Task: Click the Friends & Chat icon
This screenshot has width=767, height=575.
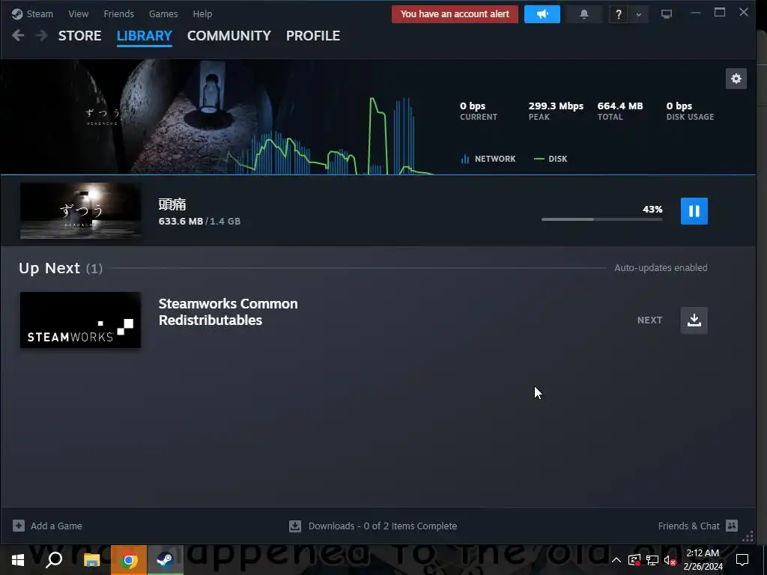Action: [732, 526]
